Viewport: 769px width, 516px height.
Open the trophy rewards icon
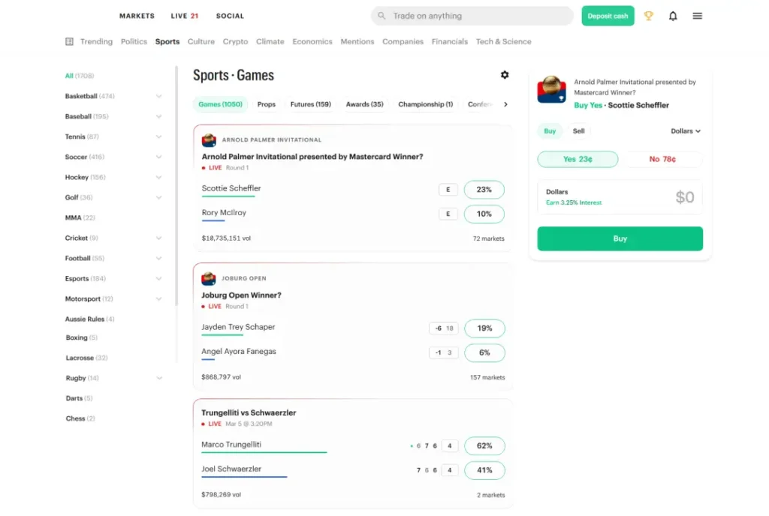pos(648,16)
